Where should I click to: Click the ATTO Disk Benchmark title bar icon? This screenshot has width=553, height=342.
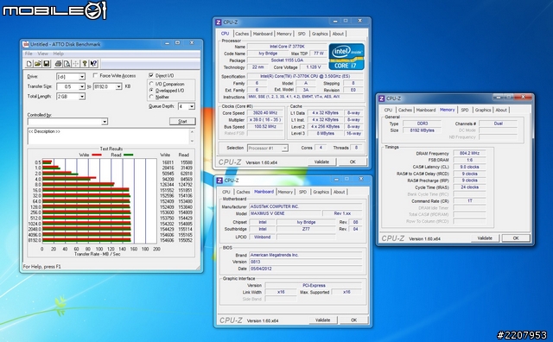tap(26, 44)
